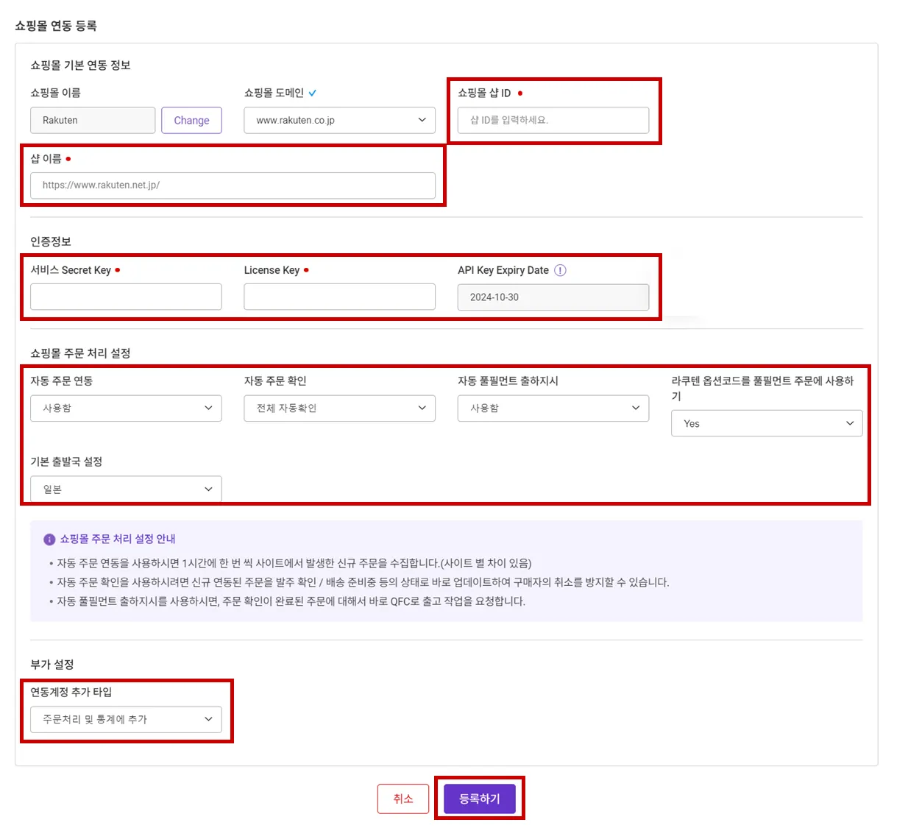Click the API Key Expiry Date info icon
The width and height of the screenshot is (908, 828).
[560, 270]
